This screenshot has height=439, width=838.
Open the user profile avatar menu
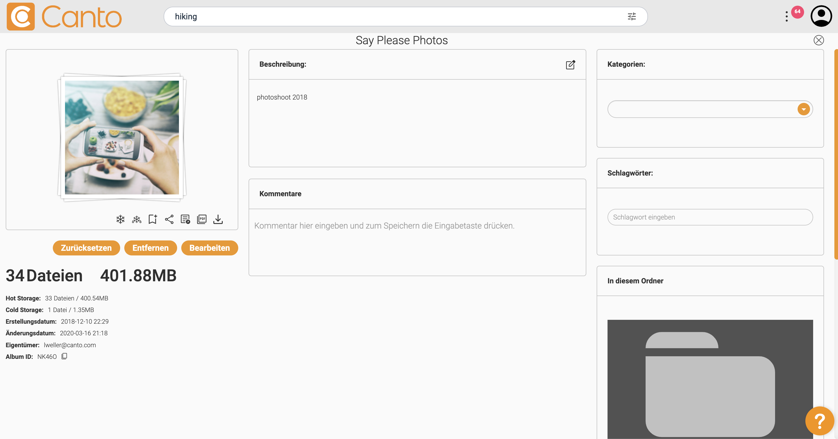pos(821,16)
